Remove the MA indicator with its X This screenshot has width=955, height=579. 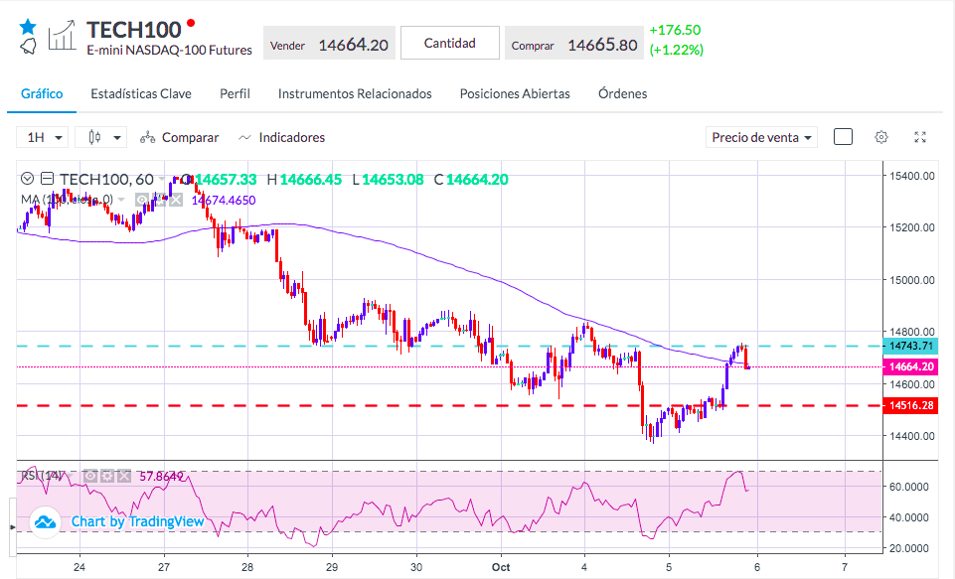pos(176,200)
